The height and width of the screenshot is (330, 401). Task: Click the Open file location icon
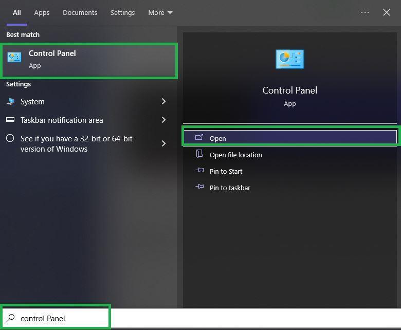coord(199,154)
